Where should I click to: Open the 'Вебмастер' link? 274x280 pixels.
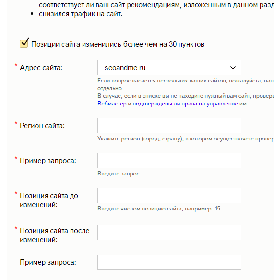tap(112, 104)
